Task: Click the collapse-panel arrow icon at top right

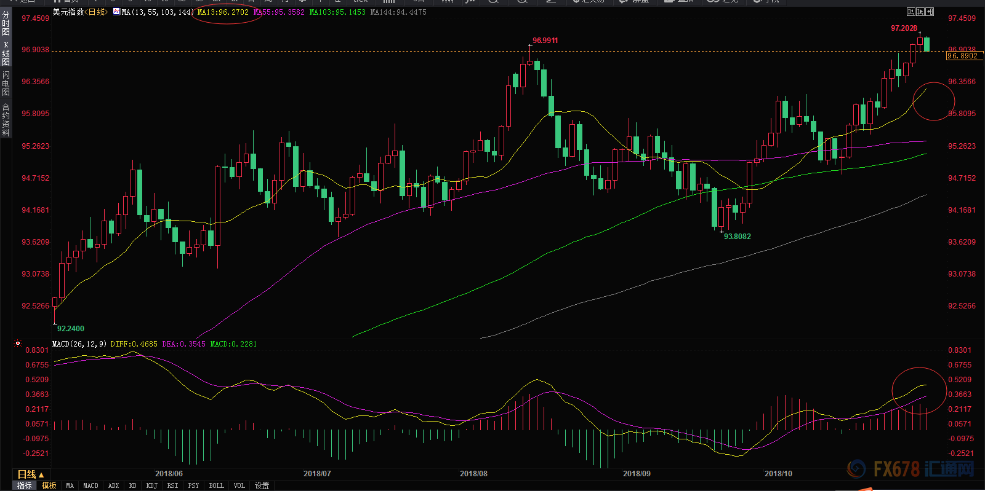Action: (x=930, y=12)
